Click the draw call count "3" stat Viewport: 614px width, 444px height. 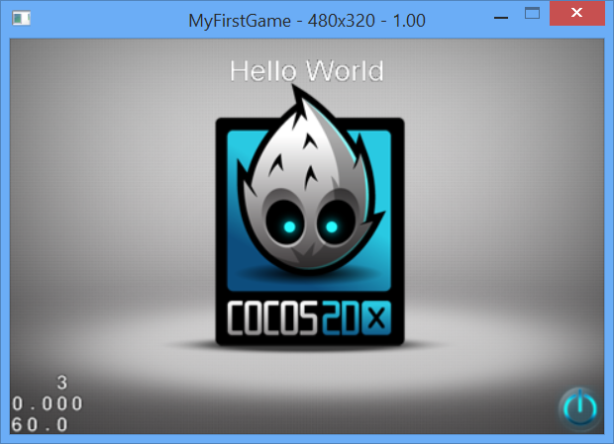(62, 383)
